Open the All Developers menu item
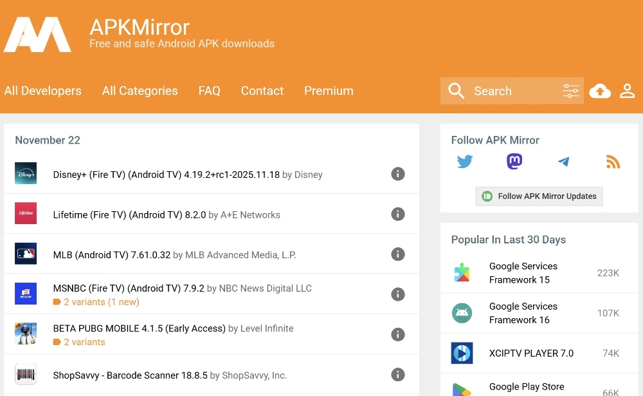This screenshot has width=643, height=396. (x=43, y=91)
